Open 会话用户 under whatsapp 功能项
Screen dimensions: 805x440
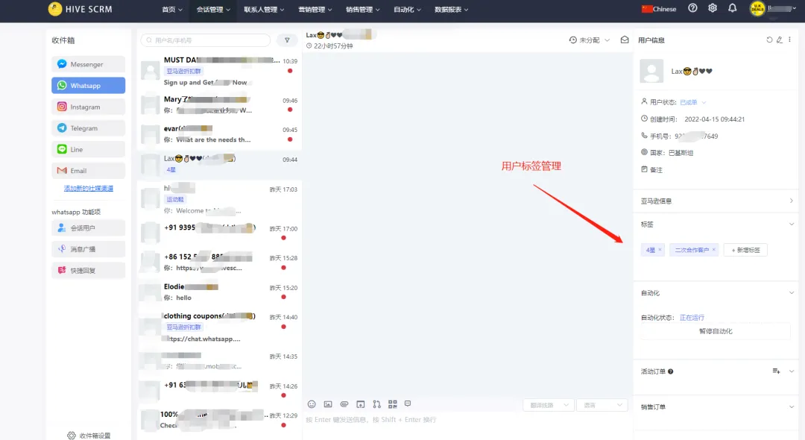coord(88,228)
